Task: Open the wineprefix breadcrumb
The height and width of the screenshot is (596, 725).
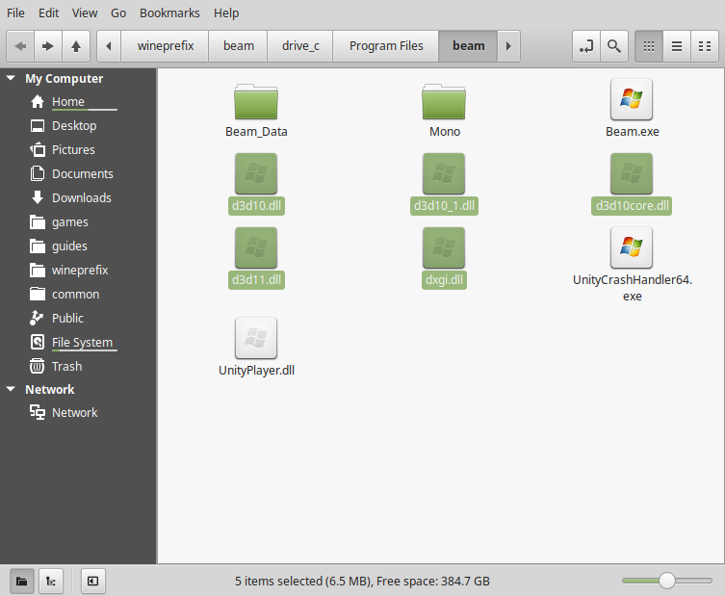Action: pyautogui.click(x=165, y=46)
